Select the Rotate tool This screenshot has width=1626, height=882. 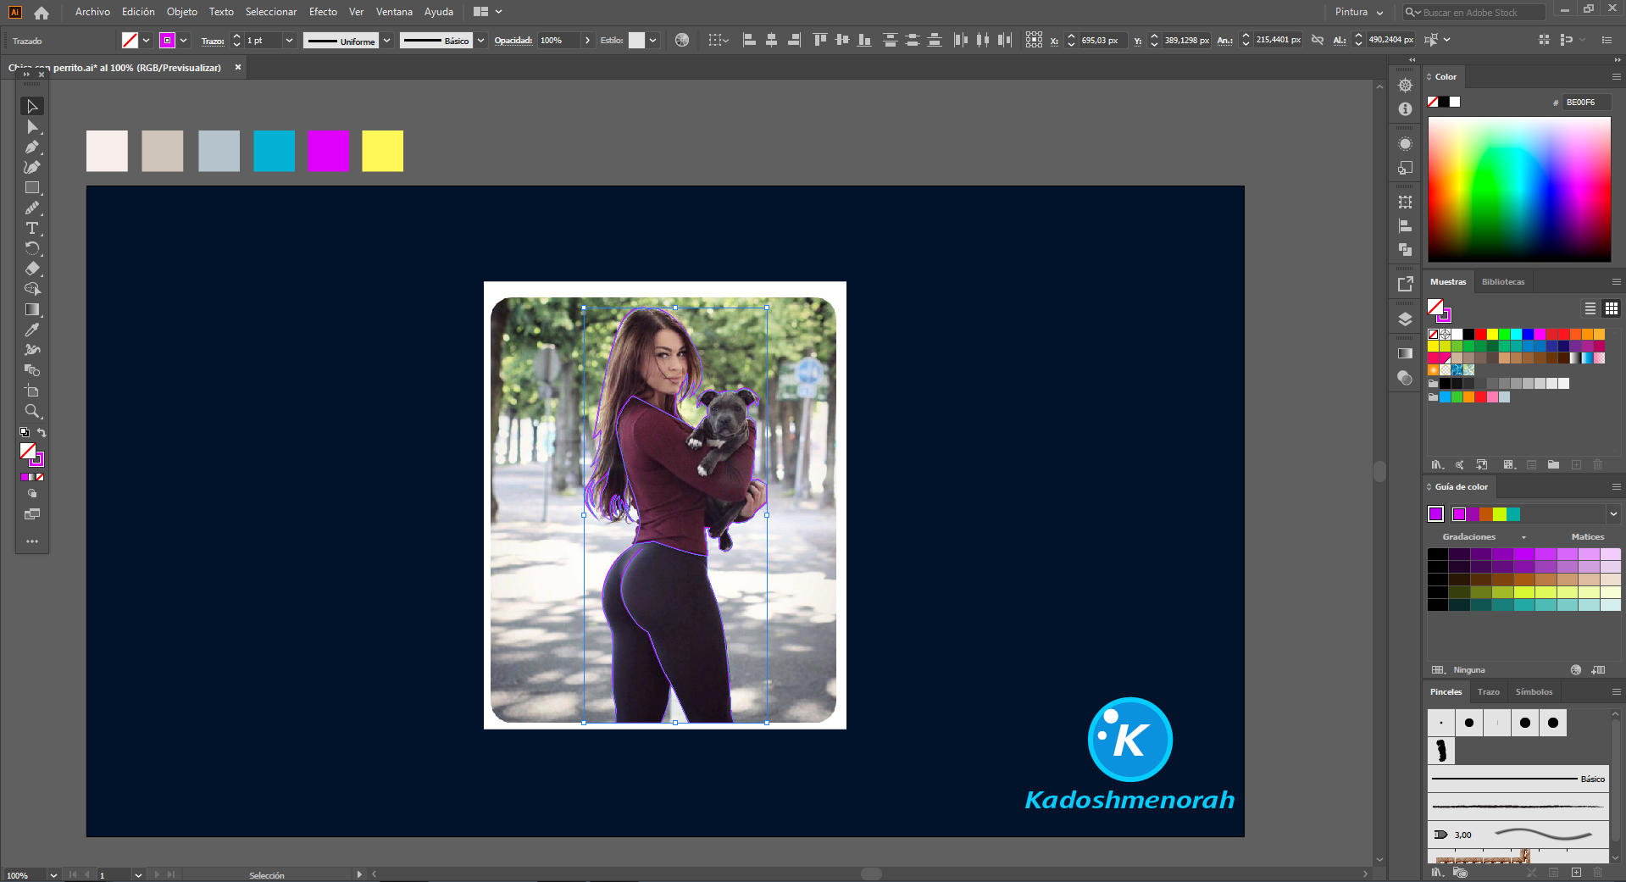(x=32, y=249)
